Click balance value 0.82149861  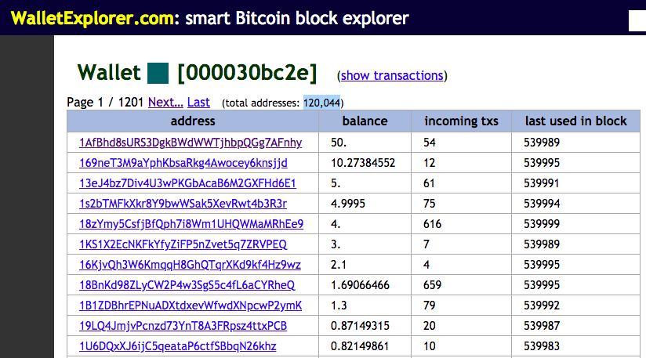tap(360, 346)
